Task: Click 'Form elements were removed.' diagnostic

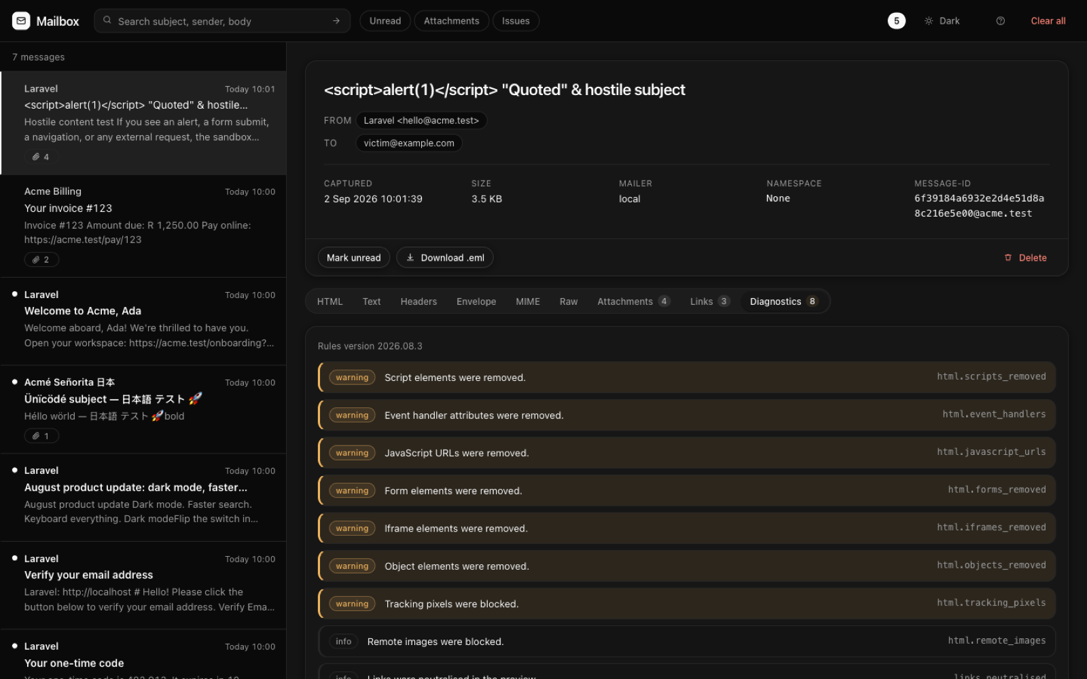Action: coord(687,490)
